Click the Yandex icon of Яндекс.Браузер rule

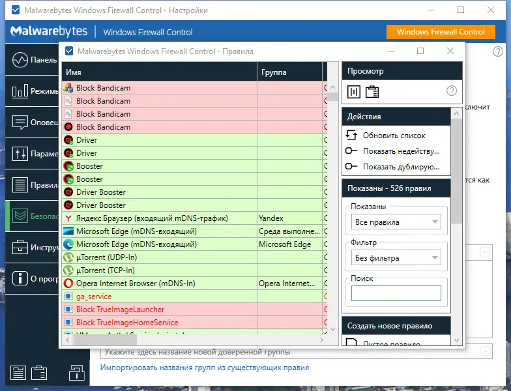pos(68,218)
